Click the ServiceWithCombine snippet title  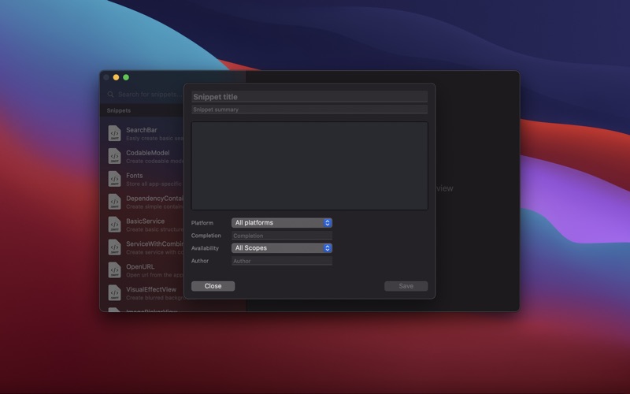154,244
